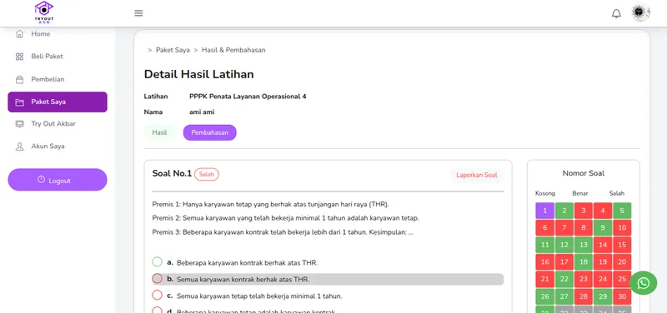Jump to question number 8
This screenshot has height=313, width=667.
584,227
